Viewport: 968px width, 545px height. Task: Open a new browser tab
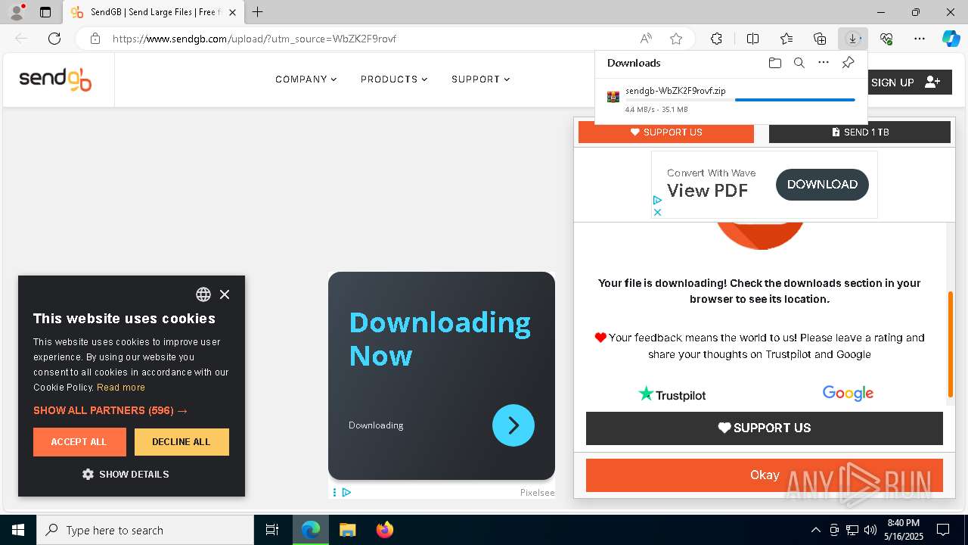[x=258, y=12]
